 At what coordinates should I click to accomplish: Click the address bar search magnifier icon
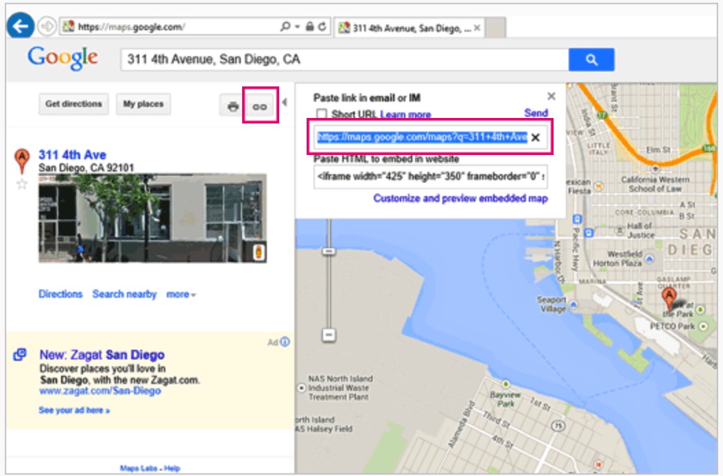click(285, 27)
